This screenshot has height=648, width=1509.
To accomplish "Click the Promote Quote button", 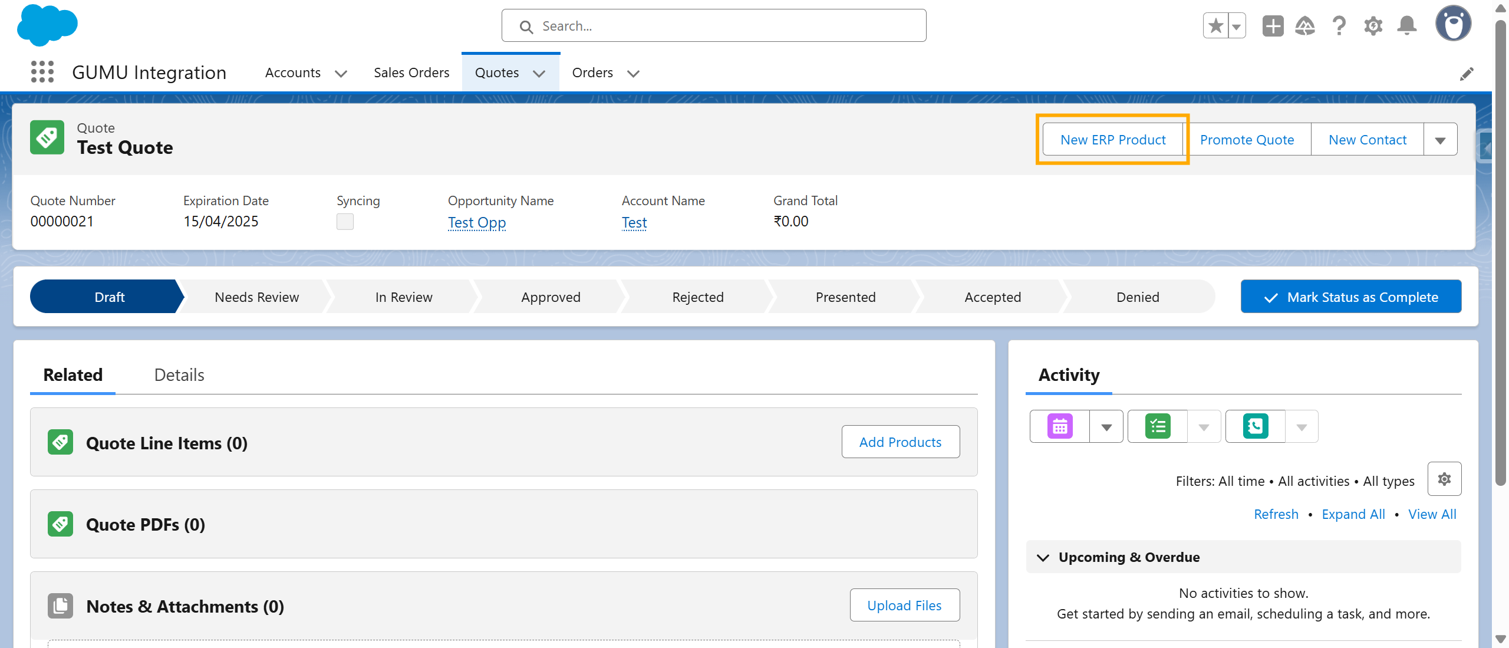I will 1247,140.
